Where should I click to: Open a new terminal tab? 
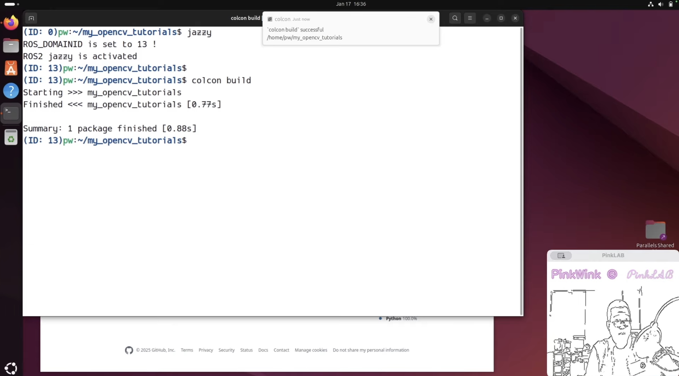(31, 18)
